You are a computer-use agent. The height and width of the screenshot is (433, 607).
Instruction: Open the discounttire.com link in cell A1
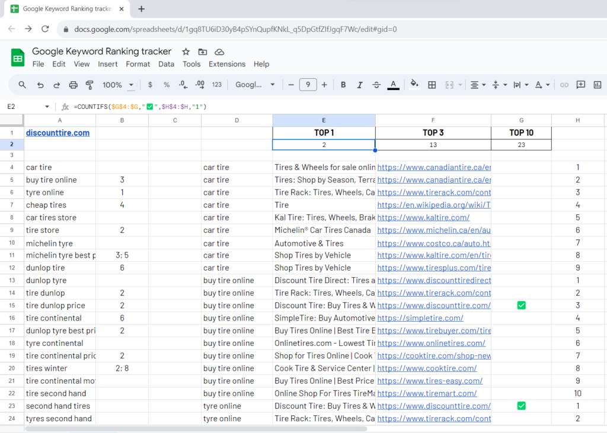[57, 133]
